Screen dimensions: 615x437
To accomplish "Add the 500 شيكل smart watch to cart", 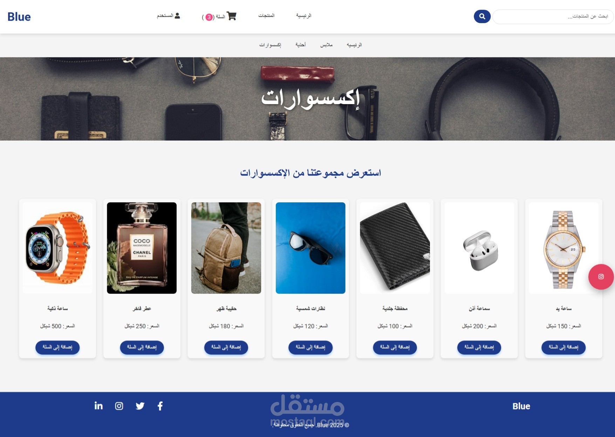I will (57, 347).
